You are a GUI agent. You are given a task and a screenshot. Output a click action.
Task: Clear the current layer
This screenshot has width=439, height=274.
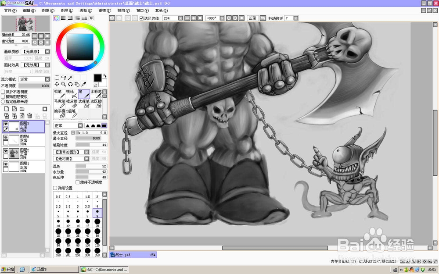22,116
